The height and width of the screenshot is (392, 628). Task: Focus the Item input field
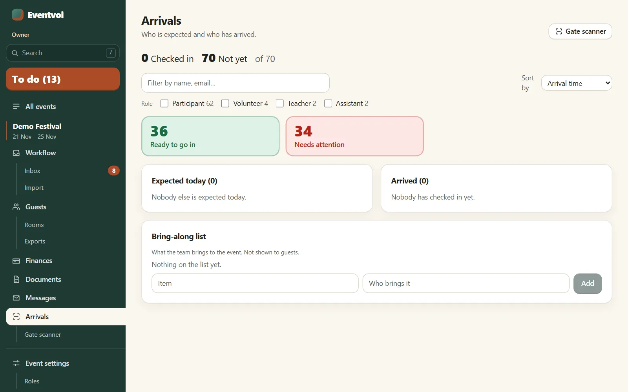coord(255,283)
